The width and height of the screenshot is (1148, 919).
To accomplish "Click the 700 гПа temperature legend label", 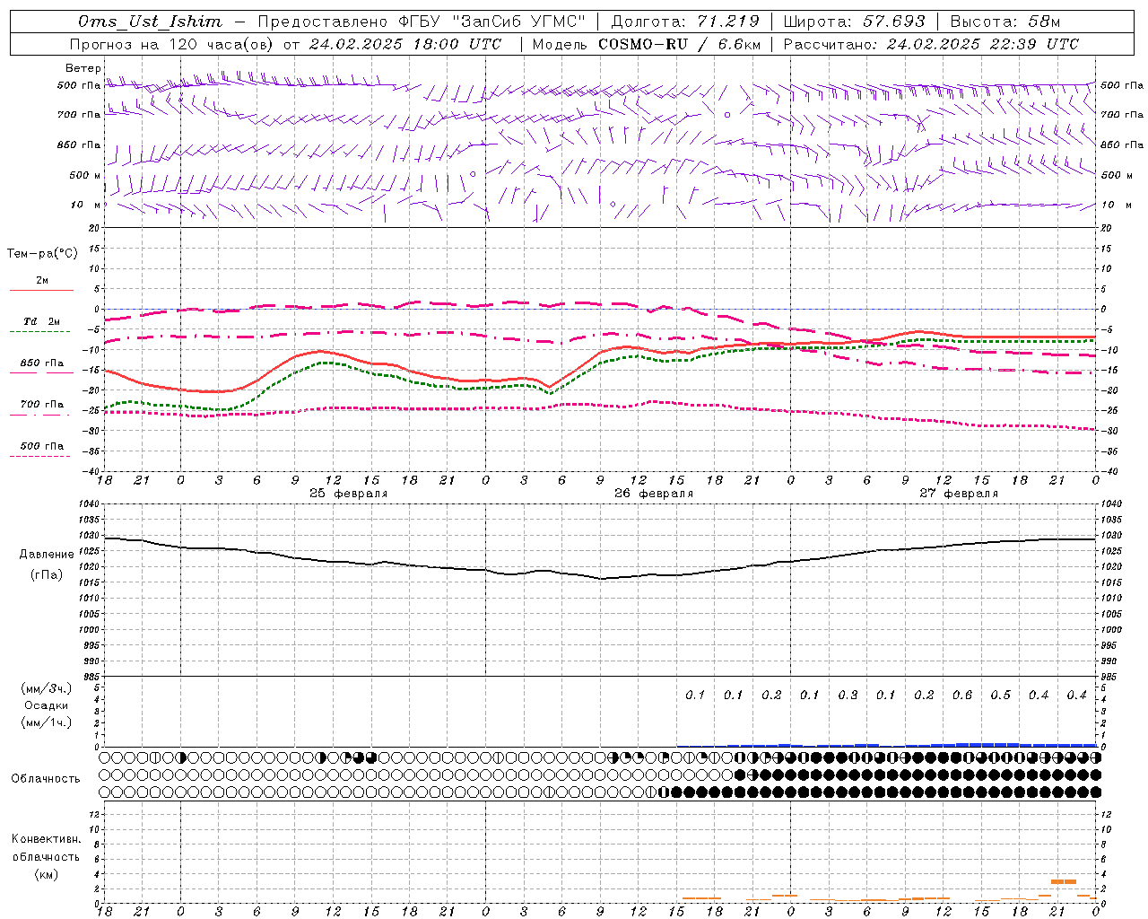I will (42, 405).
